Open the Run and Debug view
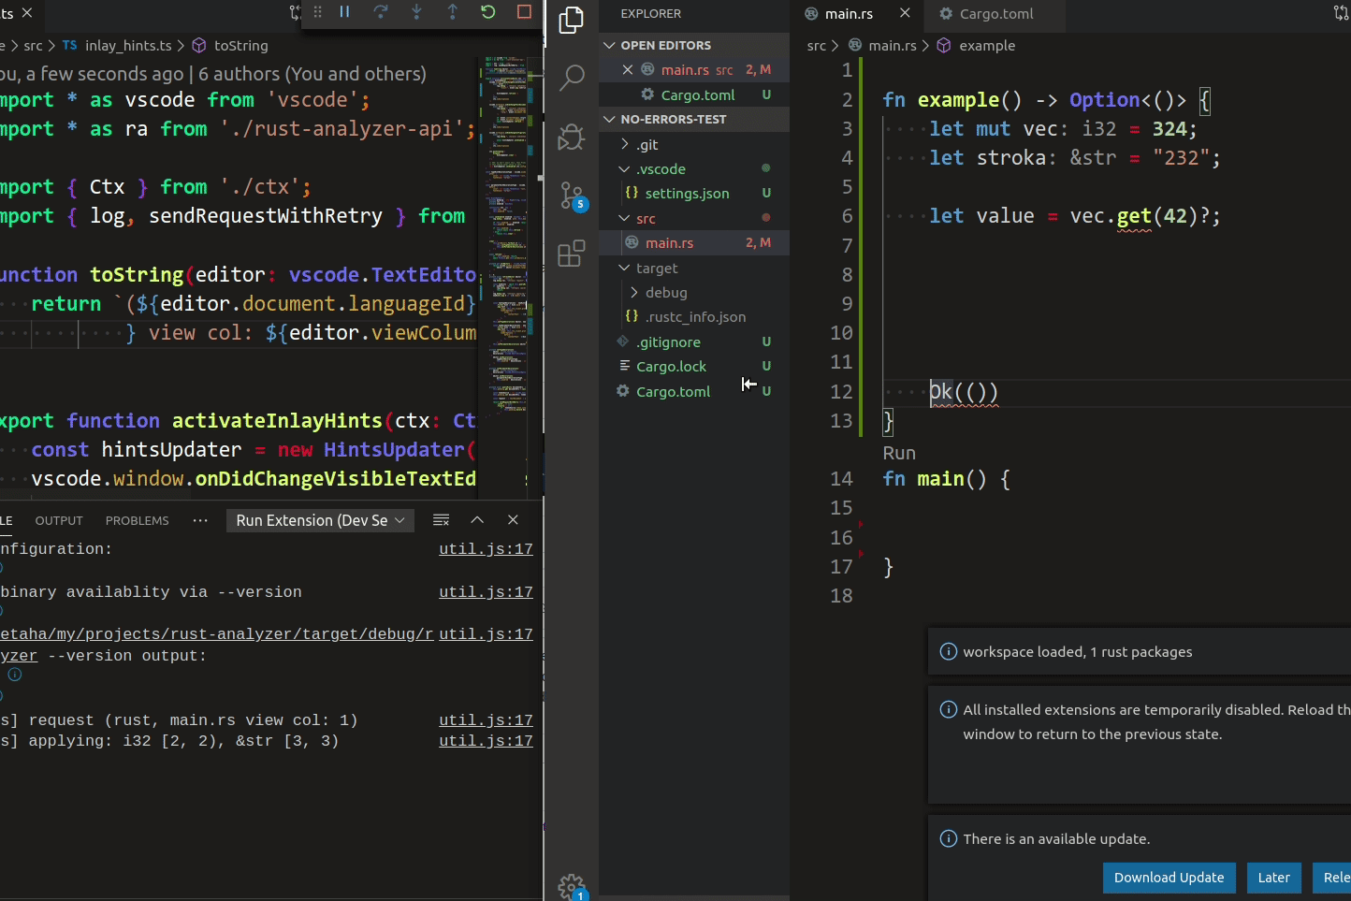Image resolution: width=1351 pixels, height=901 pixels. (571, 138)
